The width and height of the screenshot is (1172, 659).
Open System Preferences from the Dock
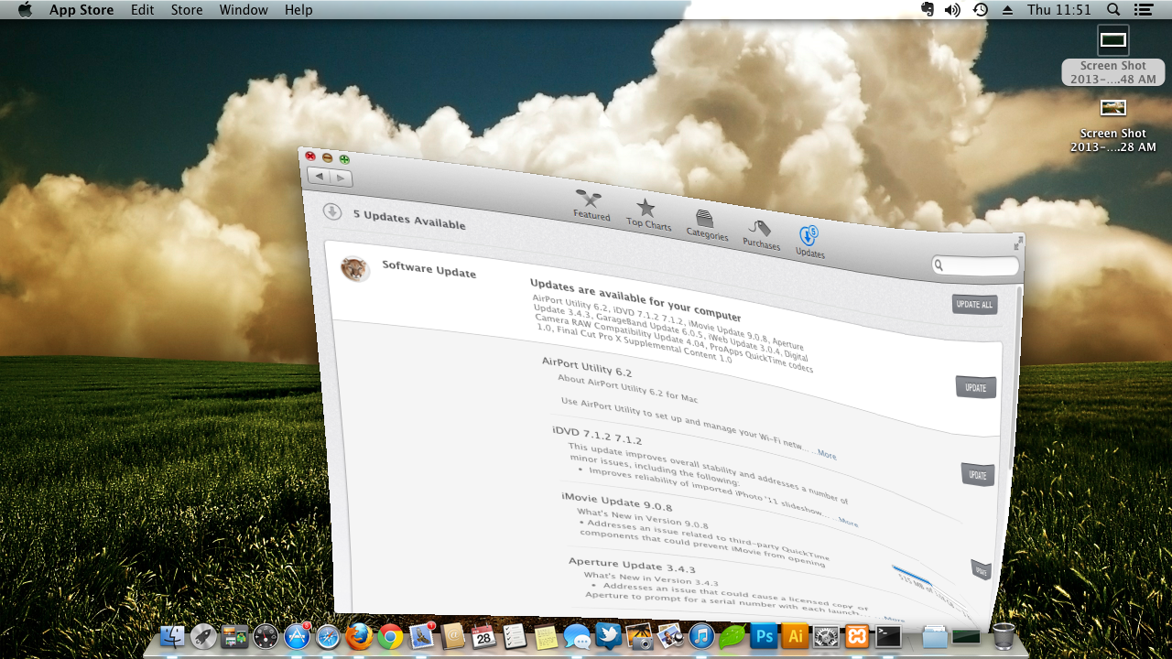[826, 636]
